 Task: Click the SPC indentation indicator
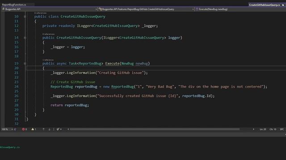pyautogui.click(x=282, y=129)
